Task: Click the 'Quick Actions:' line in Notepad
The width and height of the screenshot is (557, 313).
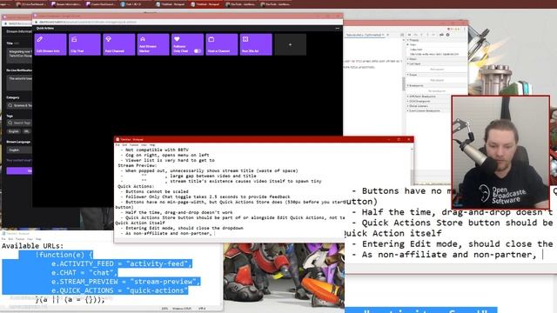Action: click(136, 186)
